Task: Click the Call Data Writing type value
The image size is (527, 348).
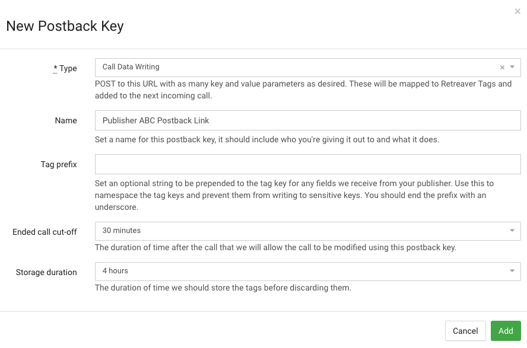Action: point(131,68)
